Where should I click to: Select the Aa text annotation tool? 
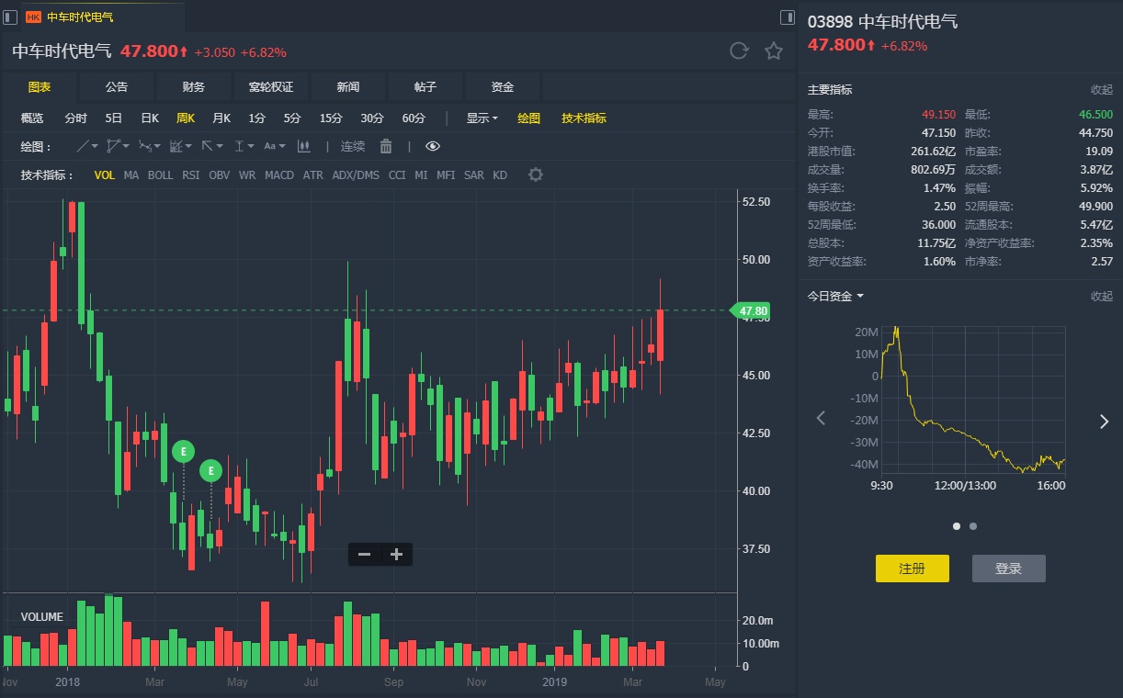(x=269, y=146)
